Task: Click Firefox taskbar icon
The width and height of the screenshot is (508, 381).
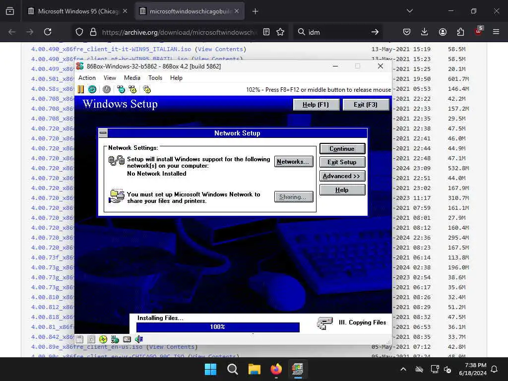Action: 276,369
